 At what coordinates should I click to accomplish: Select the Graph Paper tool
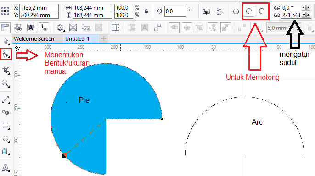pyautogui.click(x=5, y=151)
